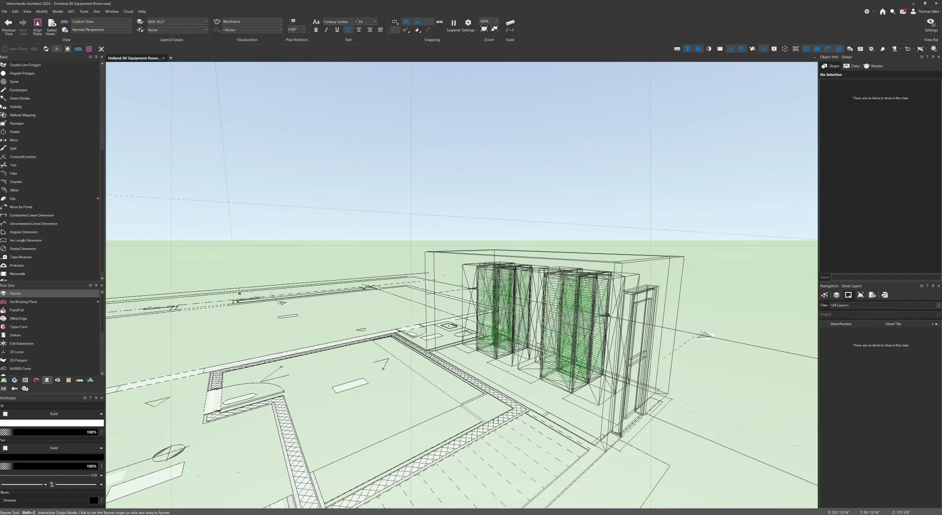Viewport: 942px width, 515px height.
Task: Activate the Tape Measure tool
Action: tap(49, 257)
